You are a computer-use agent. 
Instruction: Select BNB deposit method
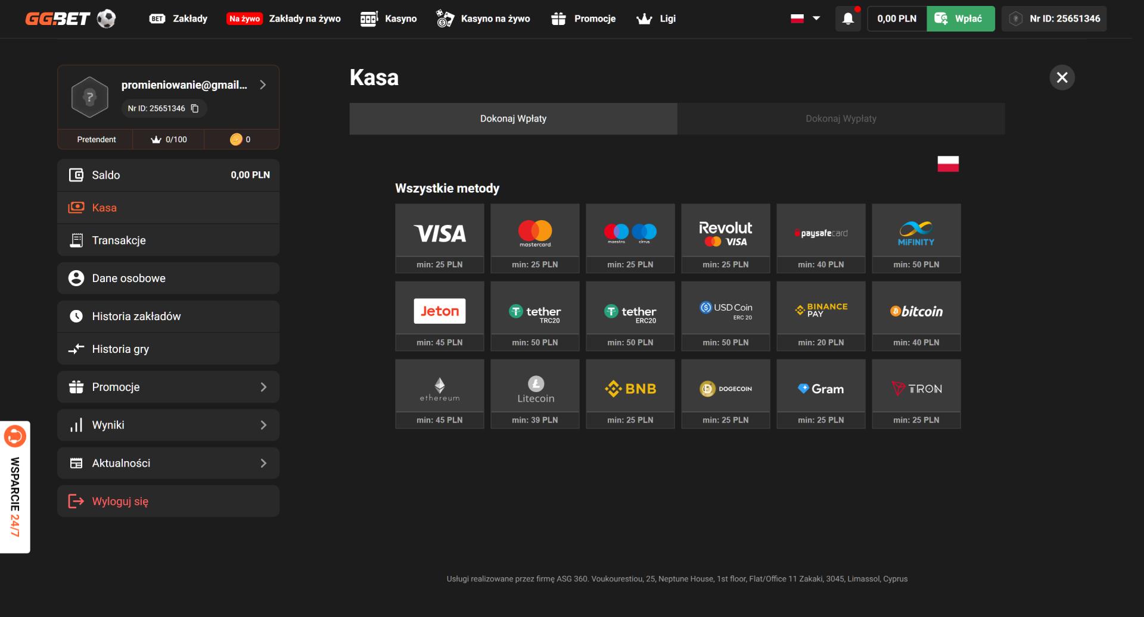point(630,393)
